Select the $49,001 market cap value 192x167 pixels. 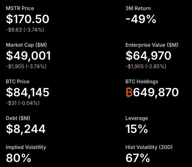tap(28, 56)
